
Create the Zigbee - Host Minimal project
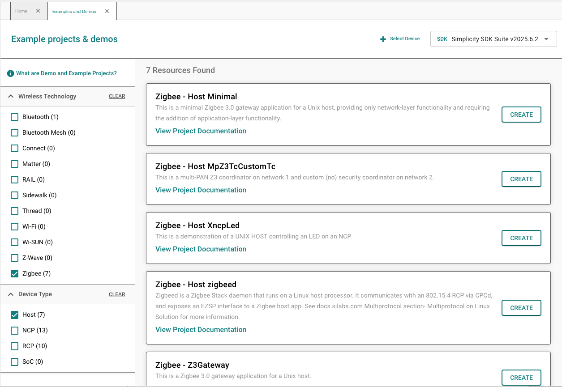521,115
